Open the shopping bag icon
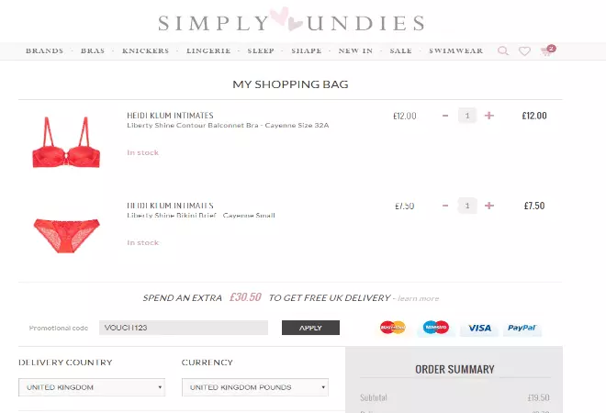This screenshot has height=413, width=606. coord(547,51)
